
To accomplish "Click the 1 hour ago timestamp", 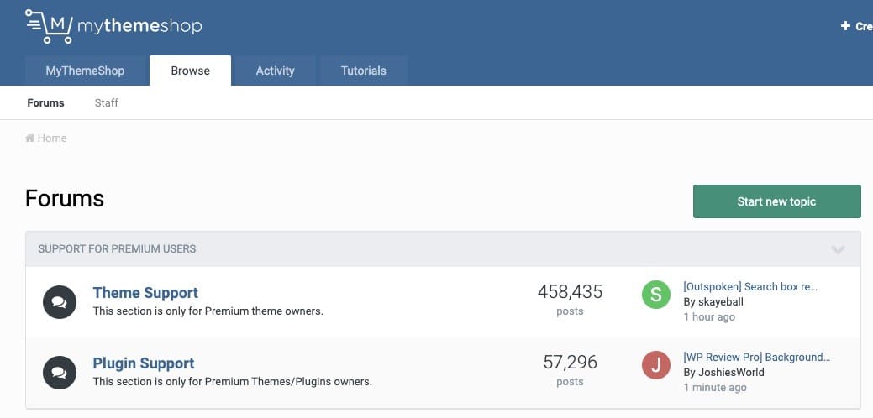I will [x=709, y=316].
